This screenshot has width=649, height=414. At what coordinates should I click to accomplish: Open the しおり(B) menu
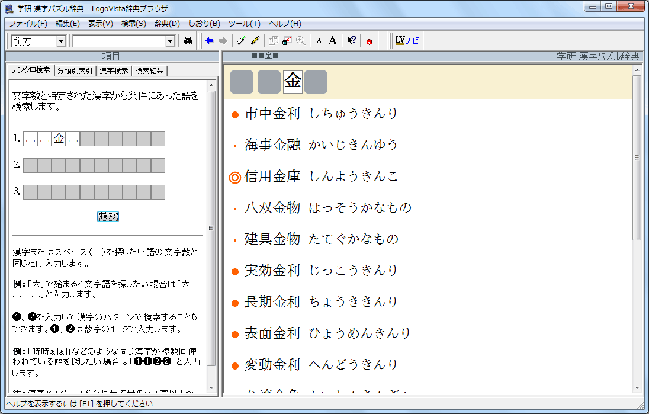(204, 24)
